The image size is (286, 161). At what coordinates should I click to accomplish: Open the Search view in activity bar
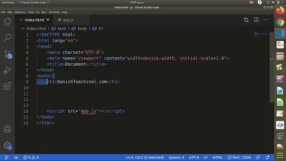pyautogui.click(x=7, y=38)
